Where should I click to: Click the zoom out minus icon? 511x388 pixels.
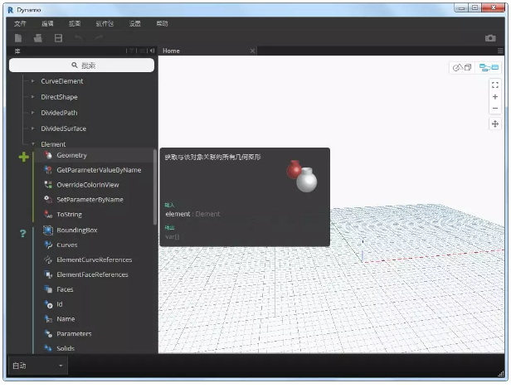click(x=495, y=108)
